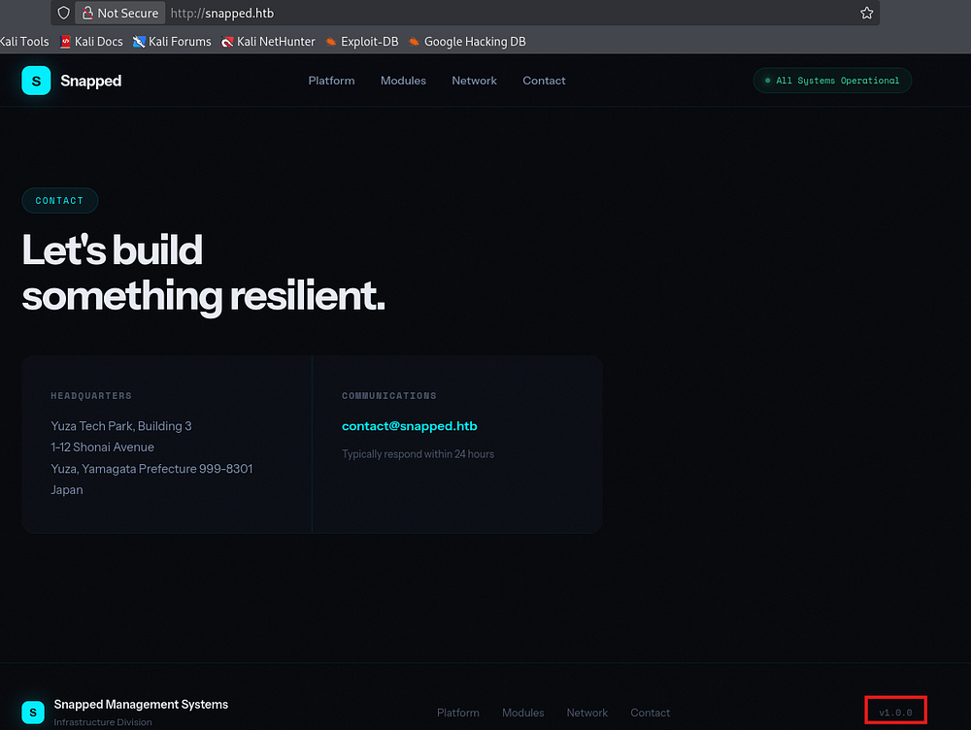Open the Platform menu in top navigation
971x730 pixels.
[331, 81]
